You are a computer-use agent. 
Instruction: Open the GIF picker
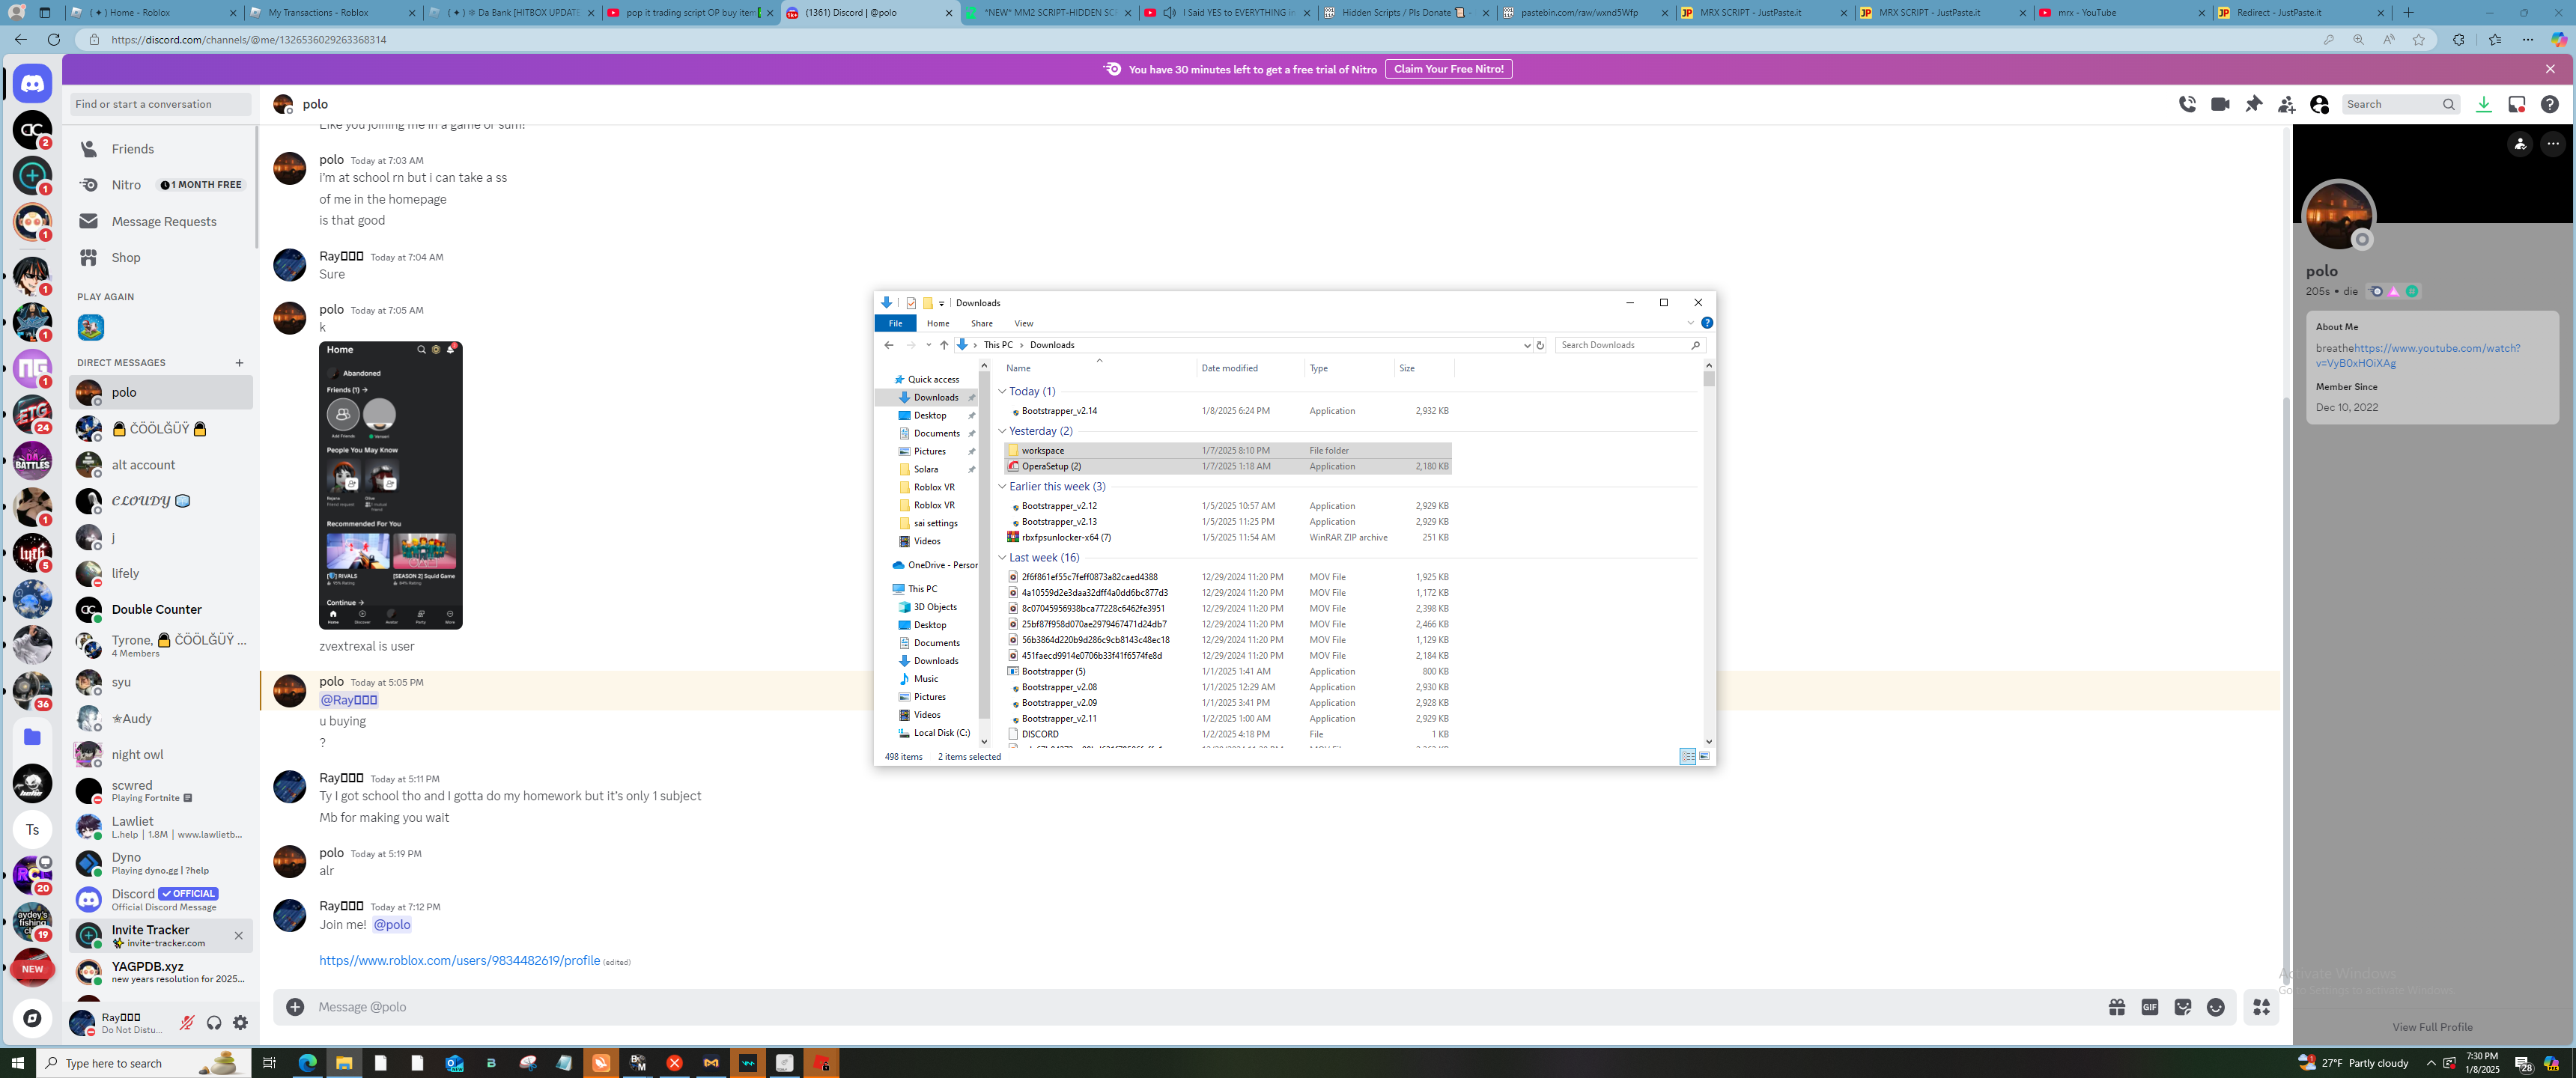pos(2149,1007)
